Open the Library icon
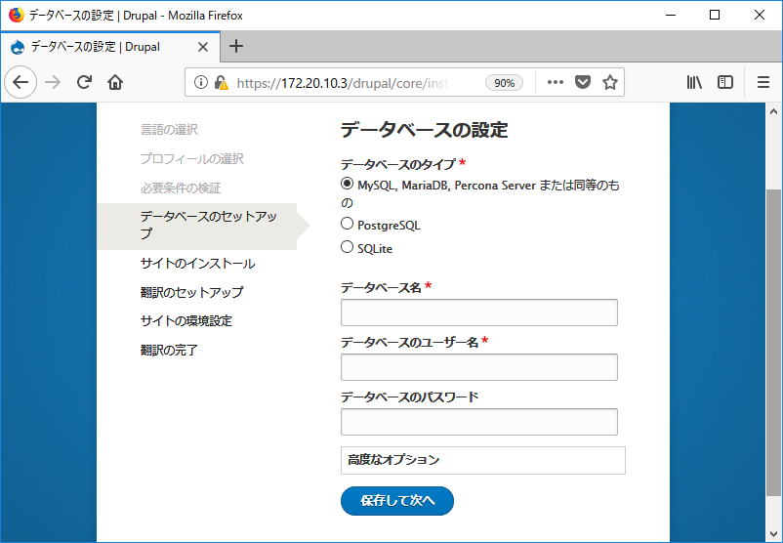This screenshot has height=543, width=783. pos(694,82)
